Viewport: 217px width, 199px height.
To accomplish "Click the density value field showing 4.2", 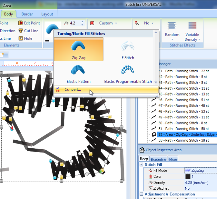I will click(x=74, y=23).
